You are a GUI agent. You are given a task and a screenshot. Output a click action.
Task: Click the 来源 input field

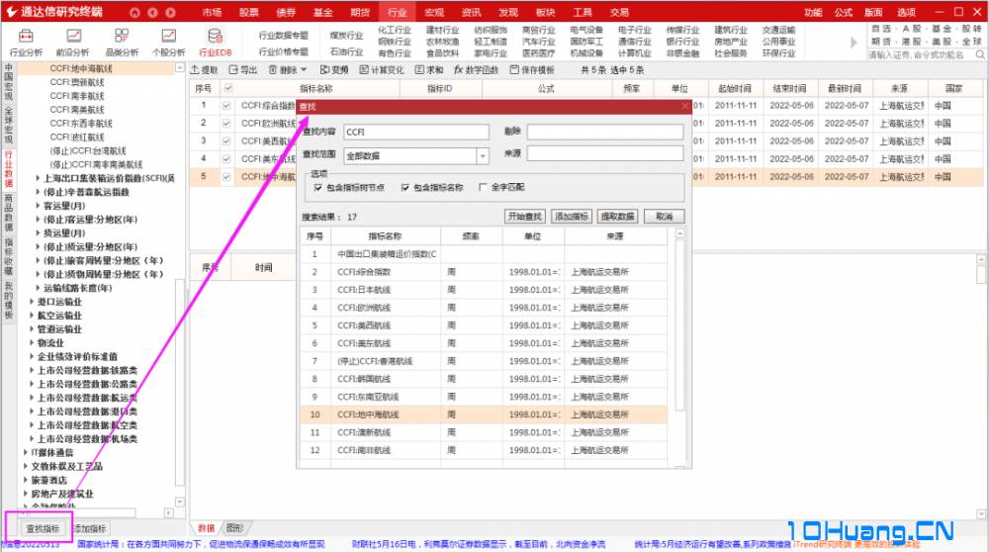point(605,153)
